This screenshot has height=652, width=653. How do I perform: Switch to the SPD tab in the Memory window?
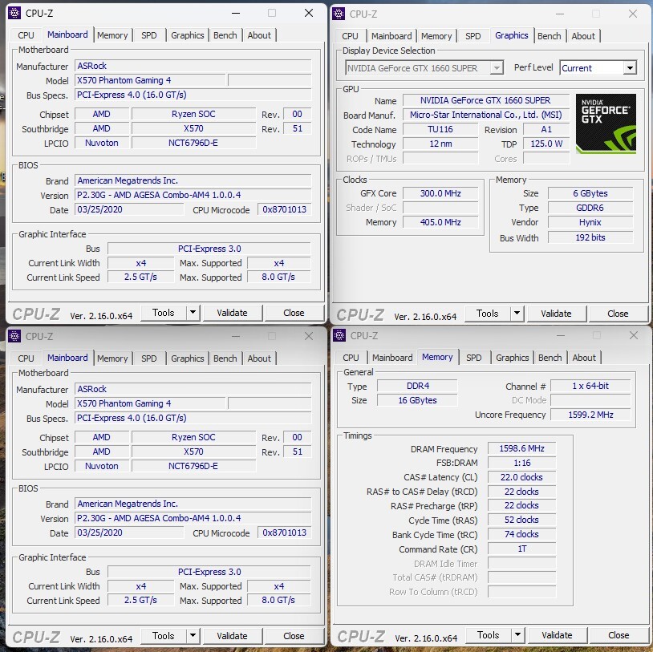tap(474, 358)
